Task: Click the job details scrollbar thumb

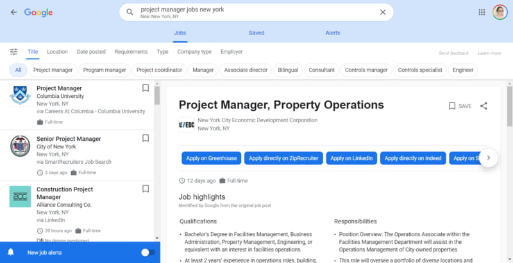Action: coord(510,106)
